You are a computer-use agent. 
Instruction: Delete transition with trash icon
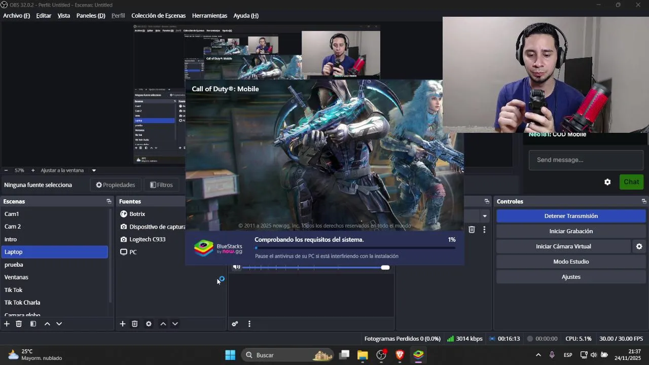472,230
